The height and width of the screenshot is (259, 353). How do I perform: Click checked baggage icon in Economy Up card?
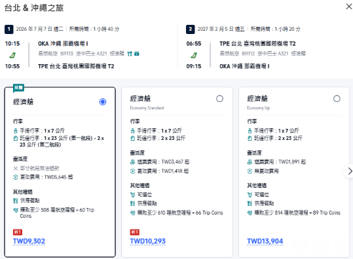coord(250,138)
